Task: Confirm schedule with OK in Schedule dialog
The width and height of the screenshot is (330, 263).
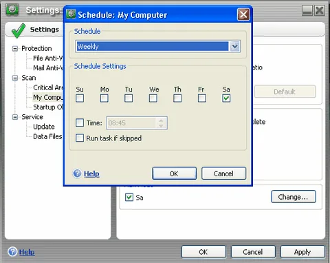Action: point(174,173)
